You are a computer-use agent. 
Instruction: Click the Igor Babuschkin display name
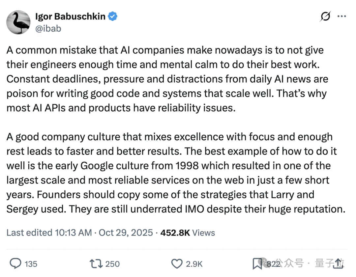70,16
